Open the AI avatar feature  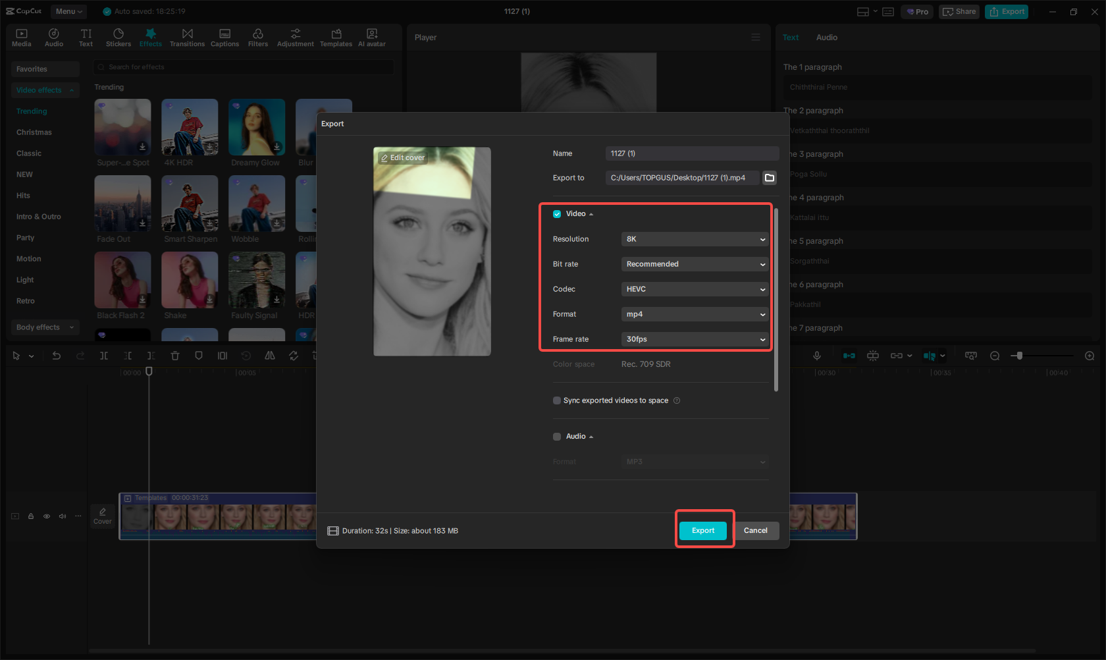[371, 36]
